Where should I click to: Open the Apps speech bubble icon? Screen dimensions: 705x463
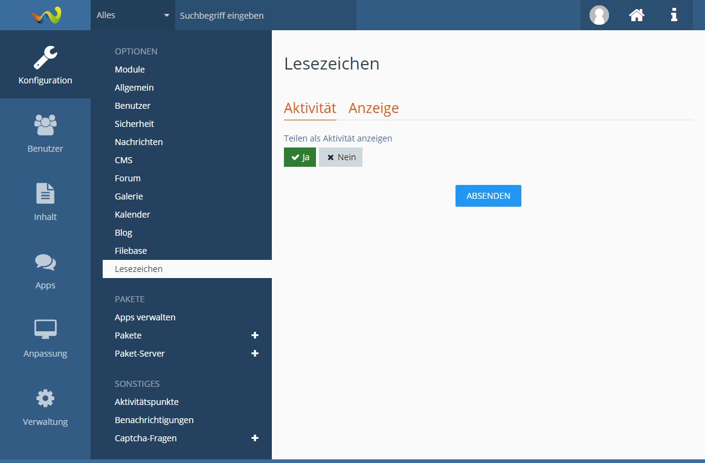pyautogui.click(x=45, y=262)
